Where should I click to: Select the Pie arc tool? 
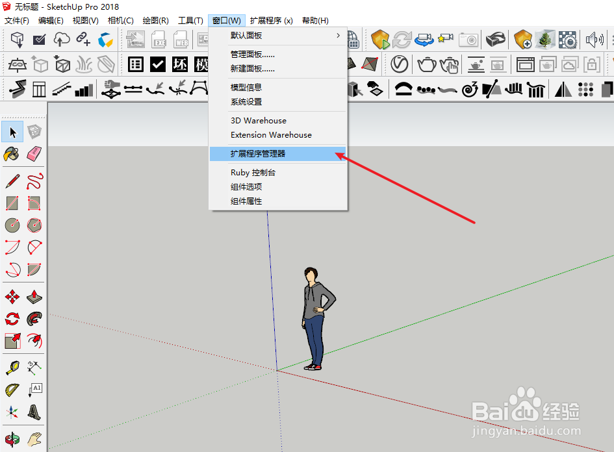pyautogui.click(x=34, y=270)
